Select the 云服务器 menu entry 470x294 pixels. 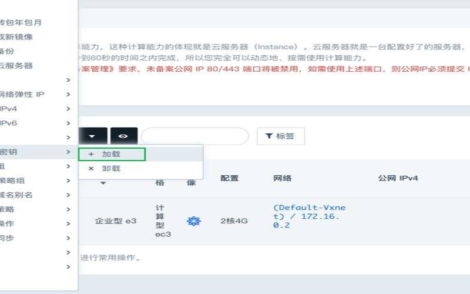(x=16, y=66)
